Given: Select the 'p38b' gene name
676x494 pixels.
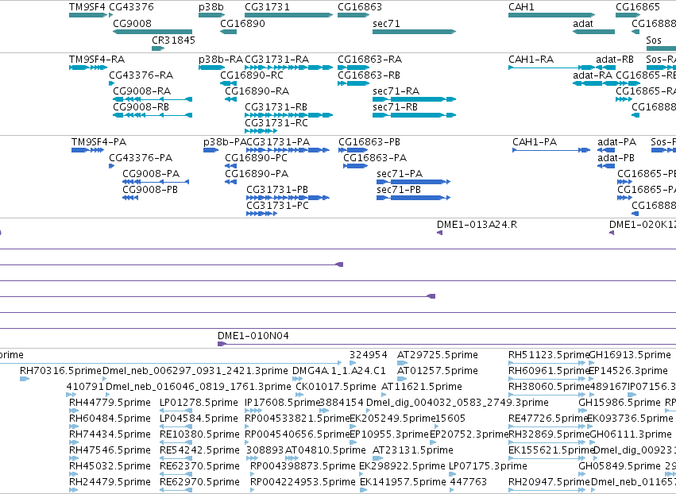Looking at the screenshot, I should [x=211, y=7].
